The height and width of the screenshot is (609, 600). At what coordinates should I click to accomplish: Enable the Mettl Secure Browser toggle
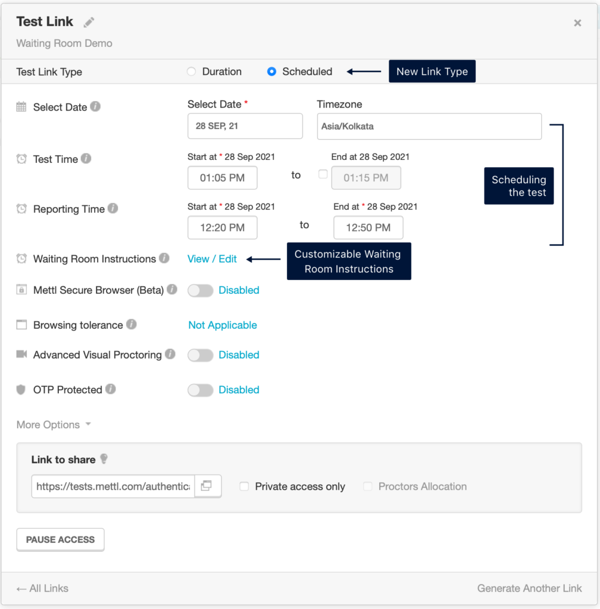tap(200, 290)
